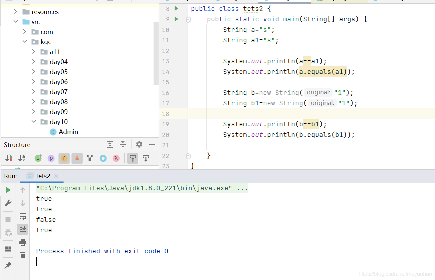The width and height of the screenshot is (435, 280).
Task: Expand the com package
Action: (24, 32)
